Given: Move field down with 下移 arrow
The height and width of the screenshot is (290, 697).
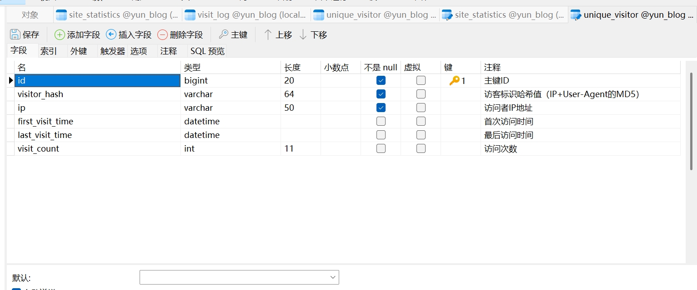Looking at the screenshot, I should (303, 34).
